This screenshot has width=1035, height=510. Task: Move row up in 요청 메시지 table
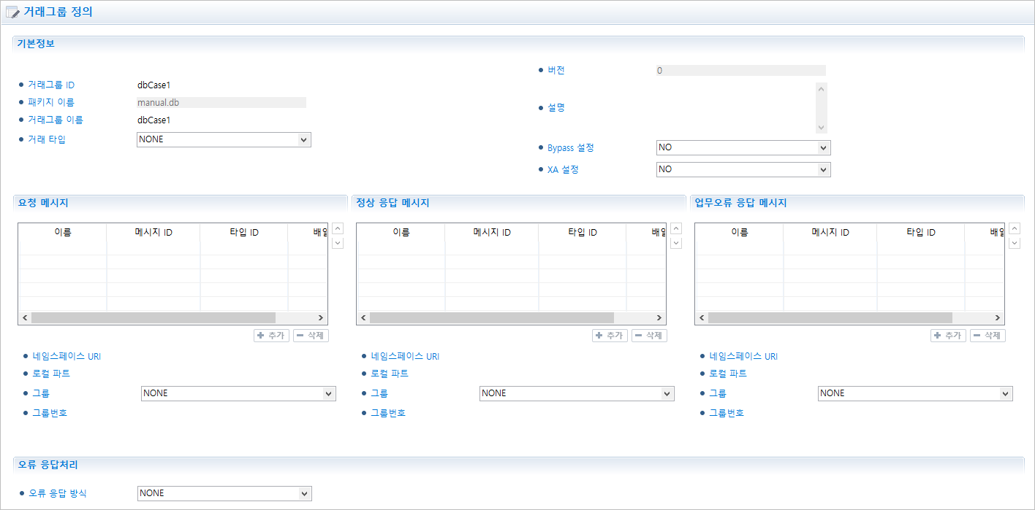[338, 229]
